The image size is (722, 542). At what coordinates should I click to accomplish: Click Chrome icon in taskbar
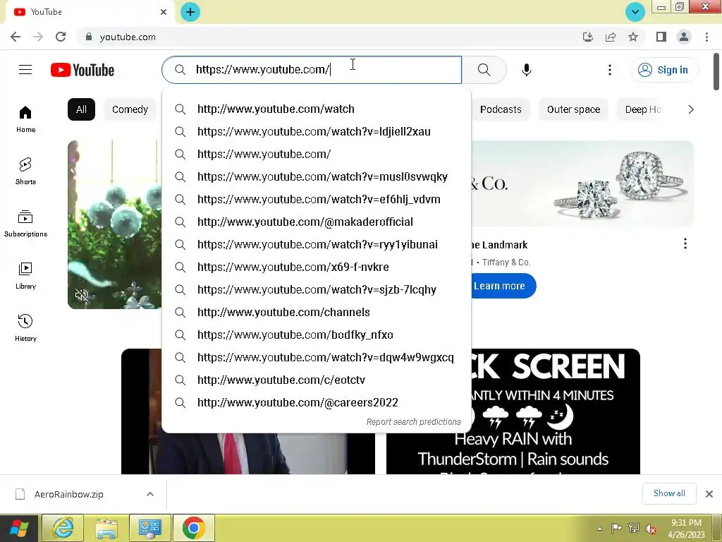(x=194, y=528)
